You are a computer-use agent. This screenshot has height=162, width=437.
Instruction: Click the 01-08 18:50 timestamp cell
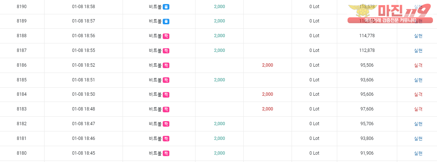(84, 94)
